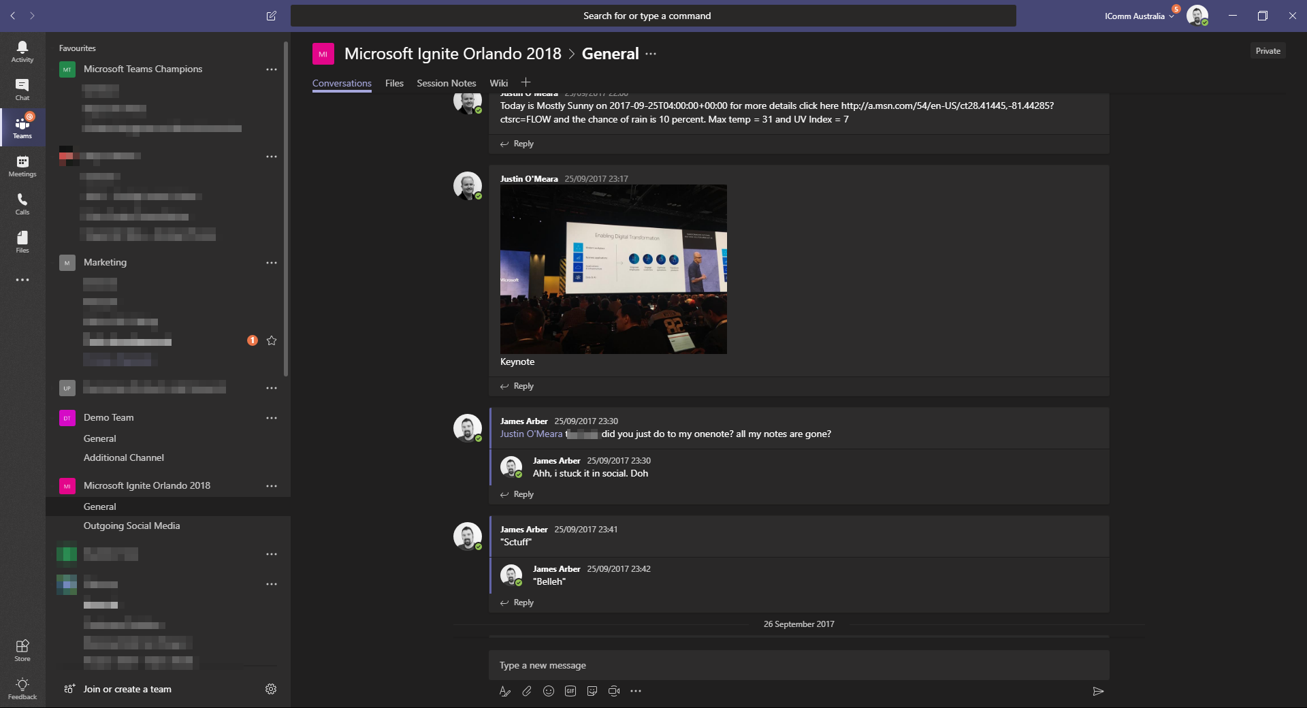This screenshot has width=1307, height=708.
Task: Collapse the Marketing team
Action: (105, 262)
